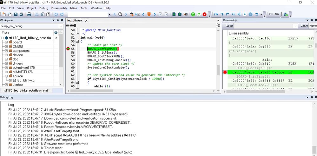Viewport: 317px width, 156px height.
Task: Open the Debug menu
Action: (44, 8)
